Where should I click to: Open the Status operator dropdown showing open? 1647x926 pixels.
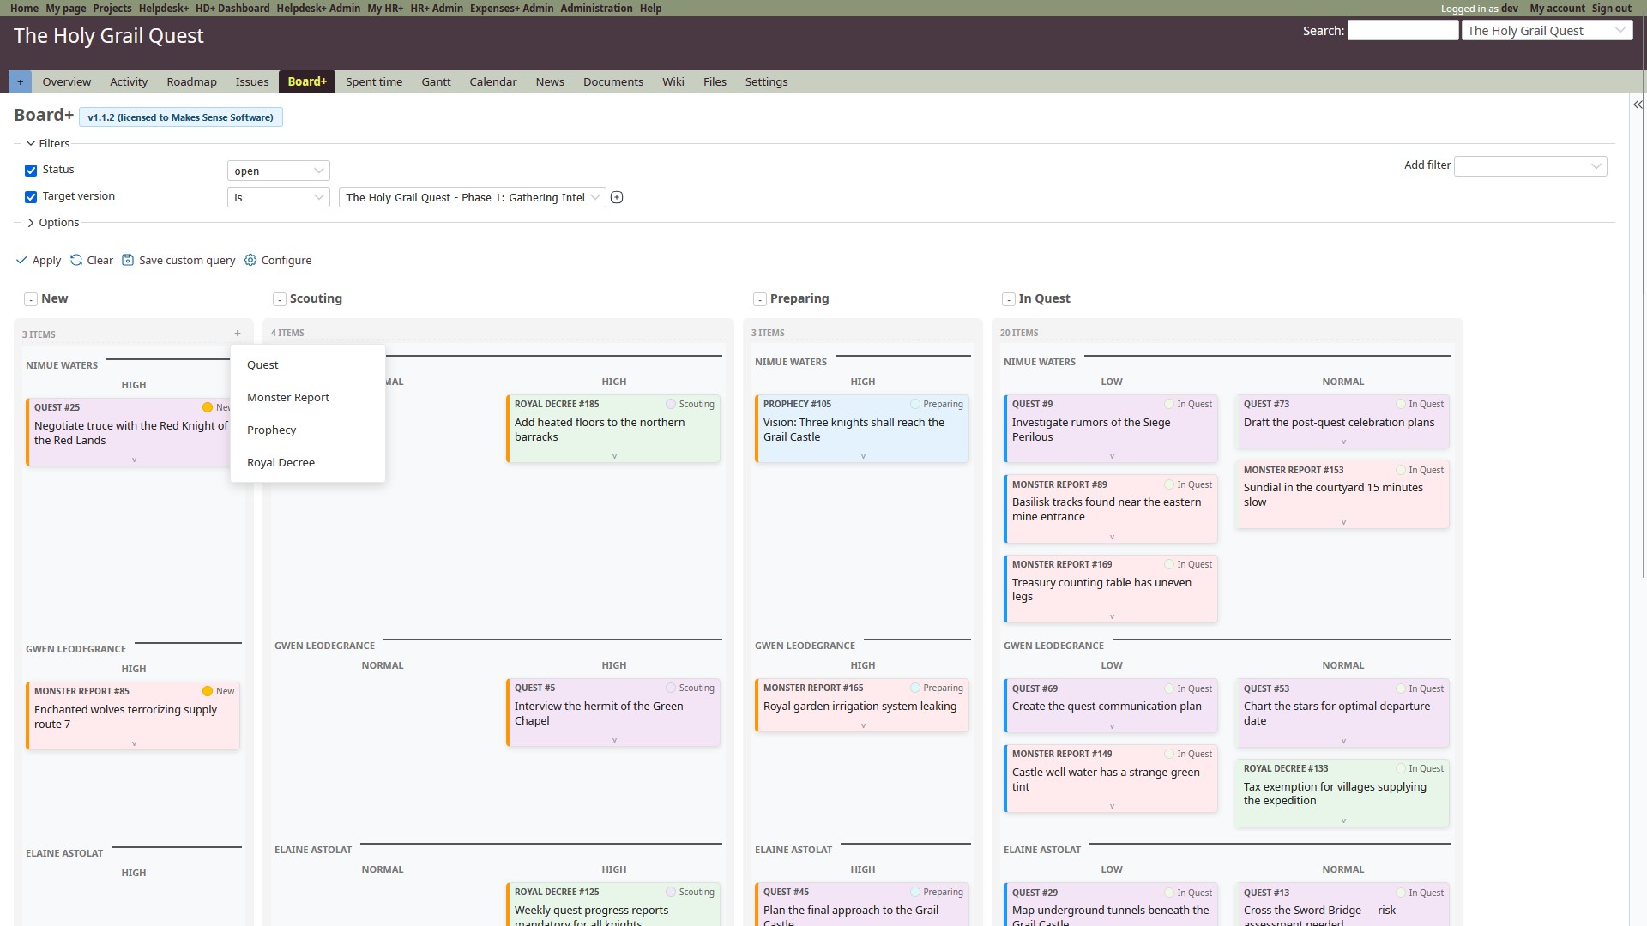278,171
